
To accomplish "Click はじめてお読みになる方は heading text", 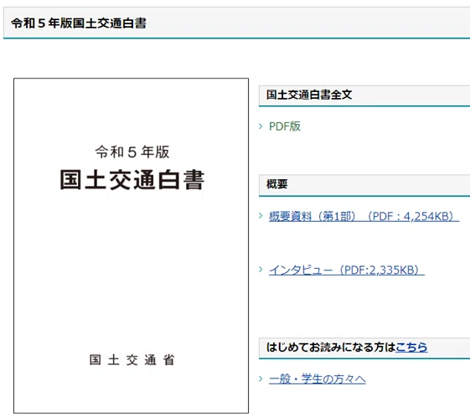I will pyautogui.click(x=331, y=347).
